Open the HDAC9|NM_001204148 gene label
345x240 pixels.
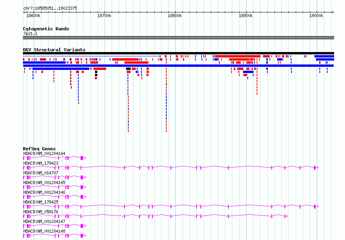pos(44,231)
